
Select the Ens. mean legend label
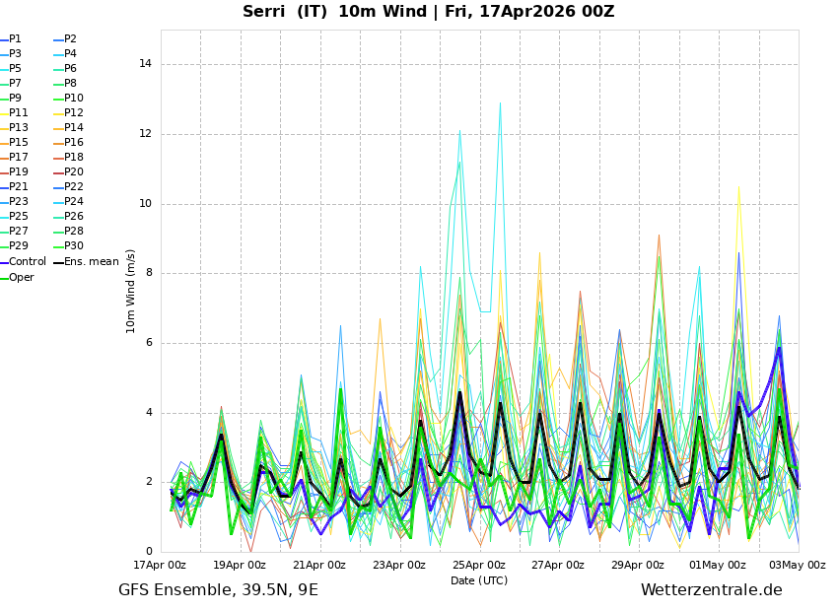point(91,262)
